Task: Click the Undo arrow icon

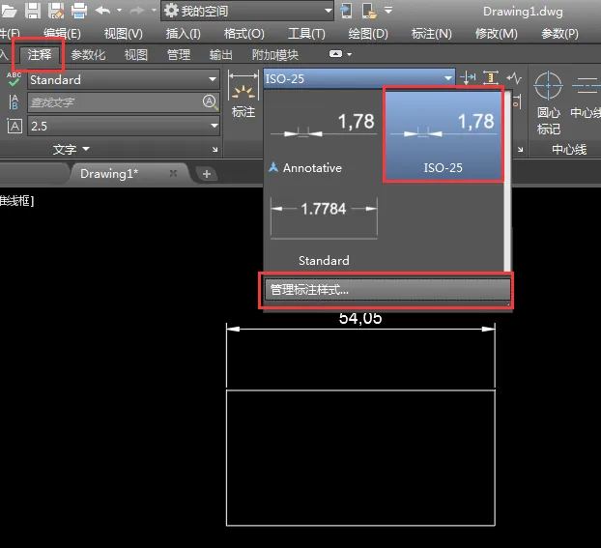Action: point(102,11)
